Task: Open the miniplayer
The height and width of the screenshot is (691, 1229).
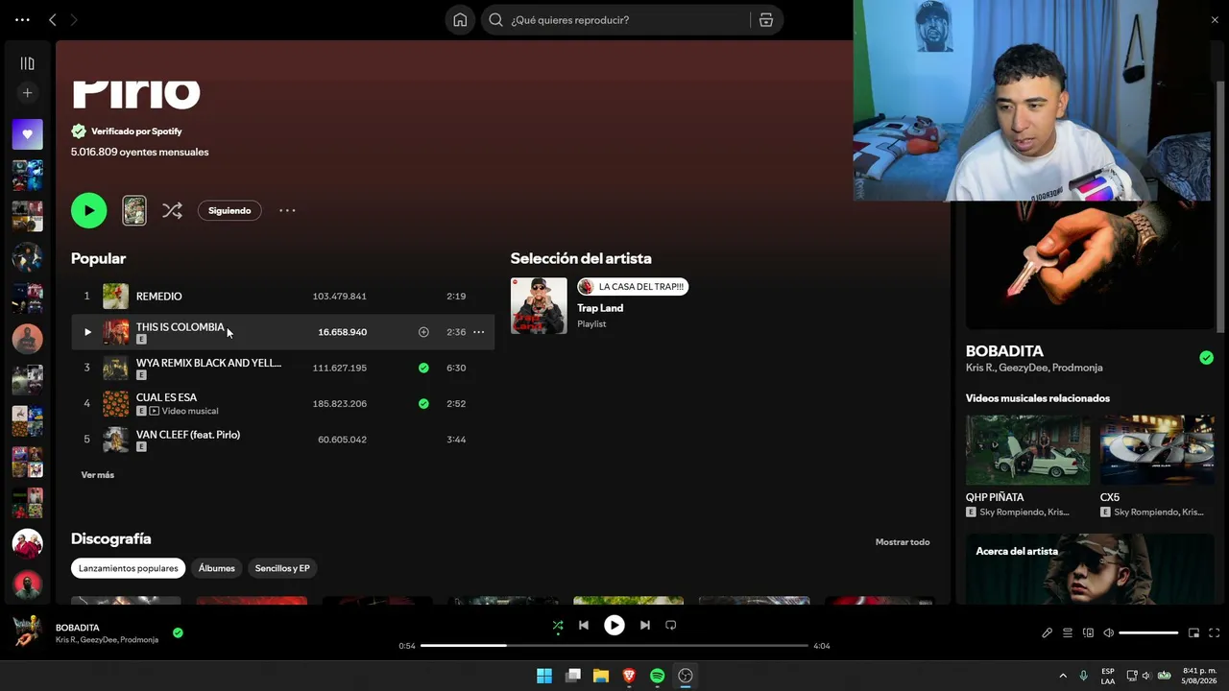Action: (x=1193, y=633)
